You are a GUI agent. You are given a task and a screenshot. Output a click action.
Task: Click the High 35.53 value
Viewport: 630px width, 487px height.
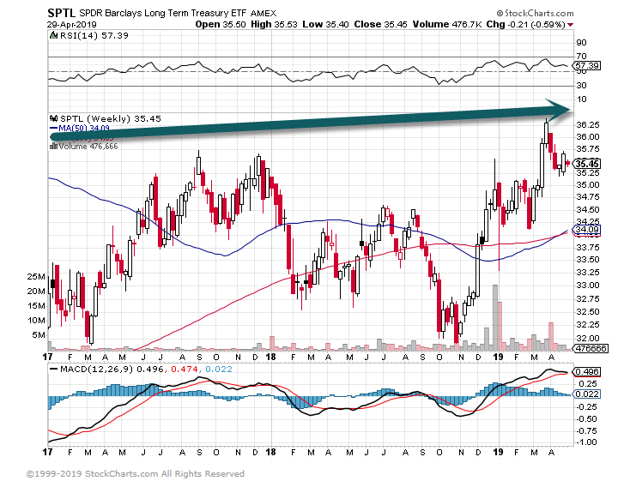[x=274, y=24]
